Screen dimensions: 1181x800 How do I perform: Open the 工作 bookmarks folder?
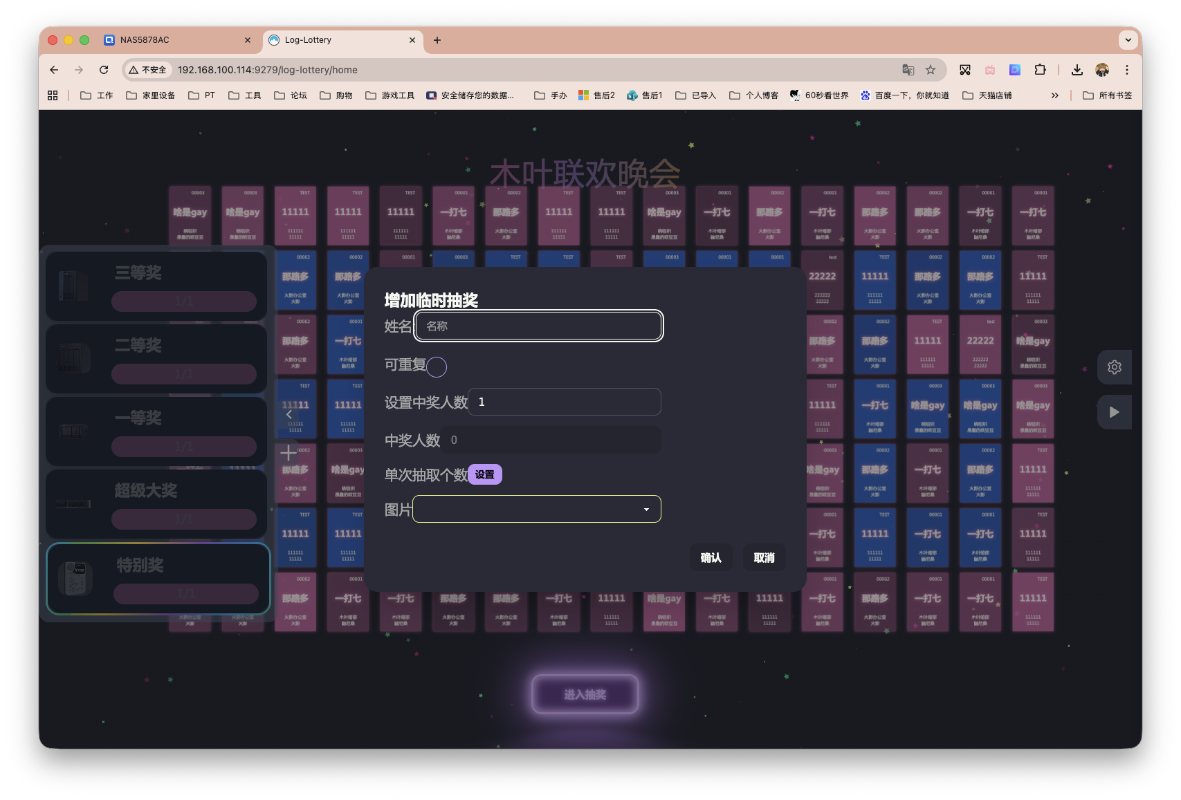pos(97,95)
